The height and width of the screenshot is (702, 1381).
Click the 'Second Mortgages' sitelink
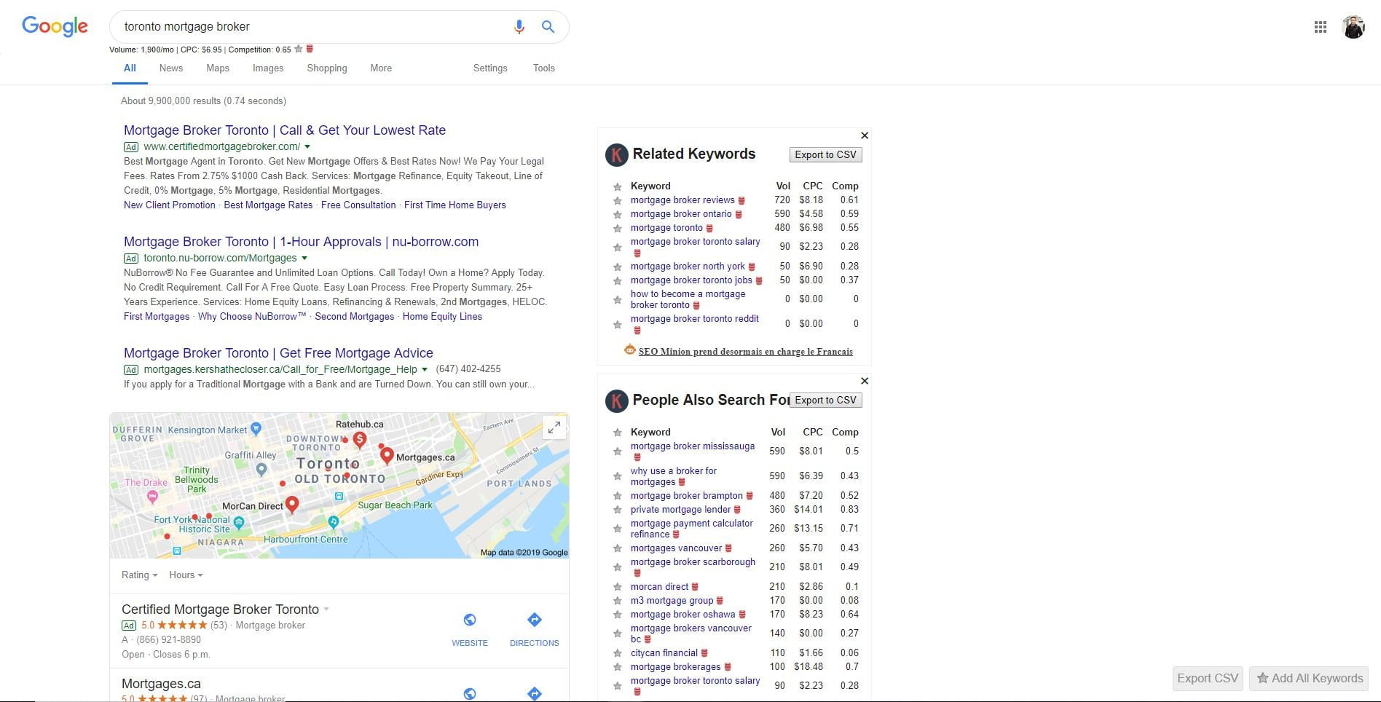coord(354,317)
